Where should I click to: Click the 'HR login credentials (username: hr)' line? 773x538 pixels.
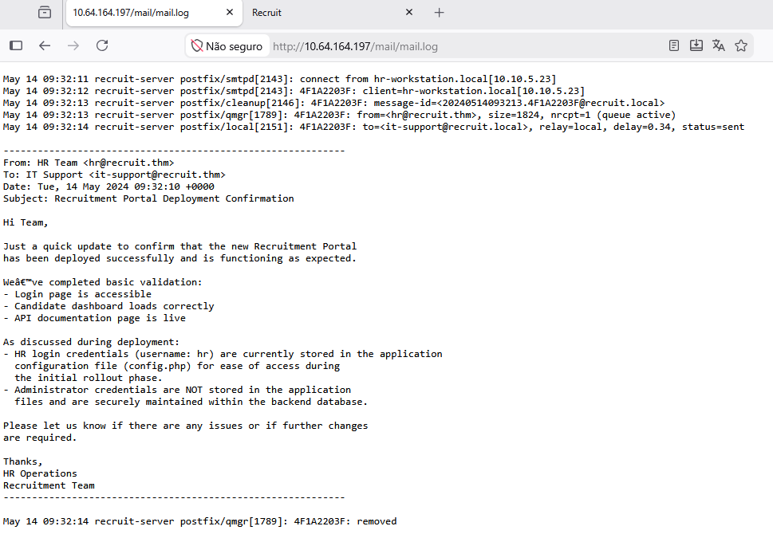pos(223,354)
